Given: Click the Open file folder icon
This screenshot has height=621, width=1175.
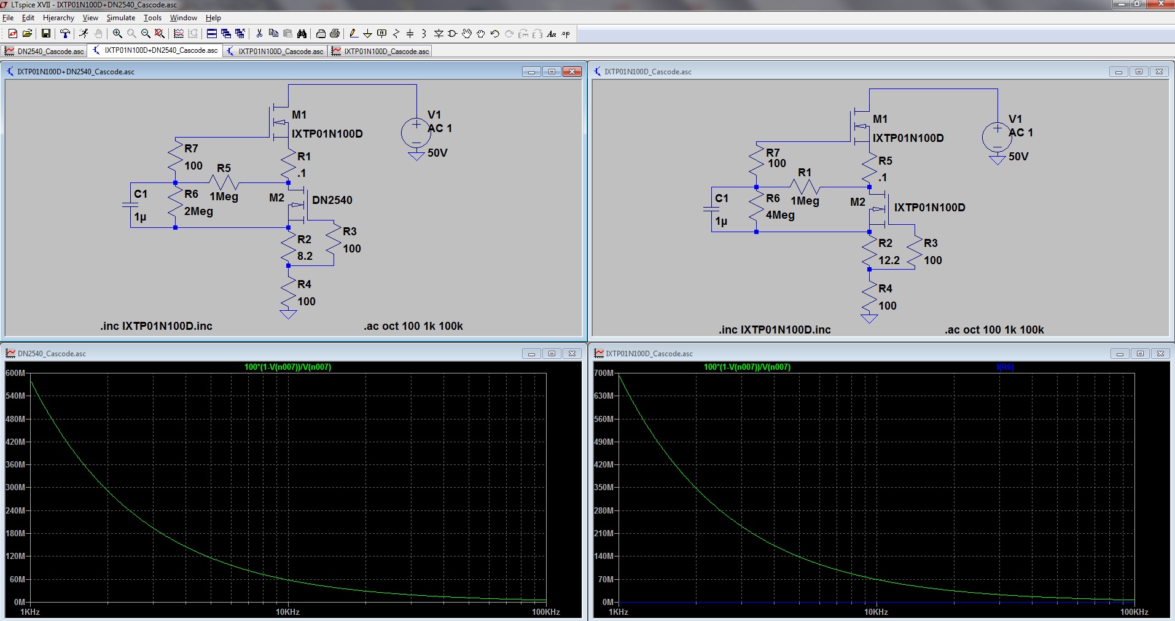Looking at the screenshot, I should point(27,34).
